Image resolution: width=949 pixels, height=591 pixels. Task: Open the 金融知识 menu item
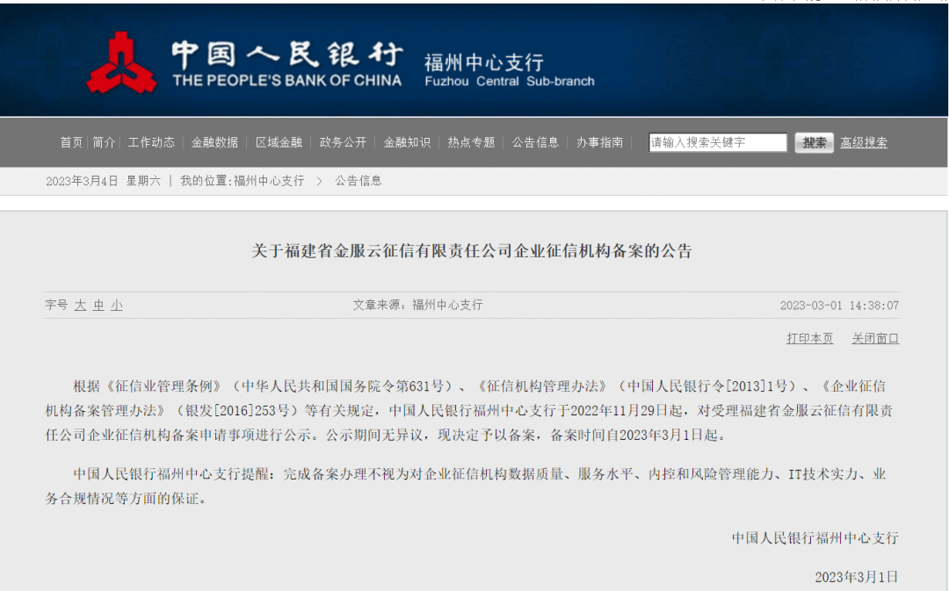(x=408, y=143)
